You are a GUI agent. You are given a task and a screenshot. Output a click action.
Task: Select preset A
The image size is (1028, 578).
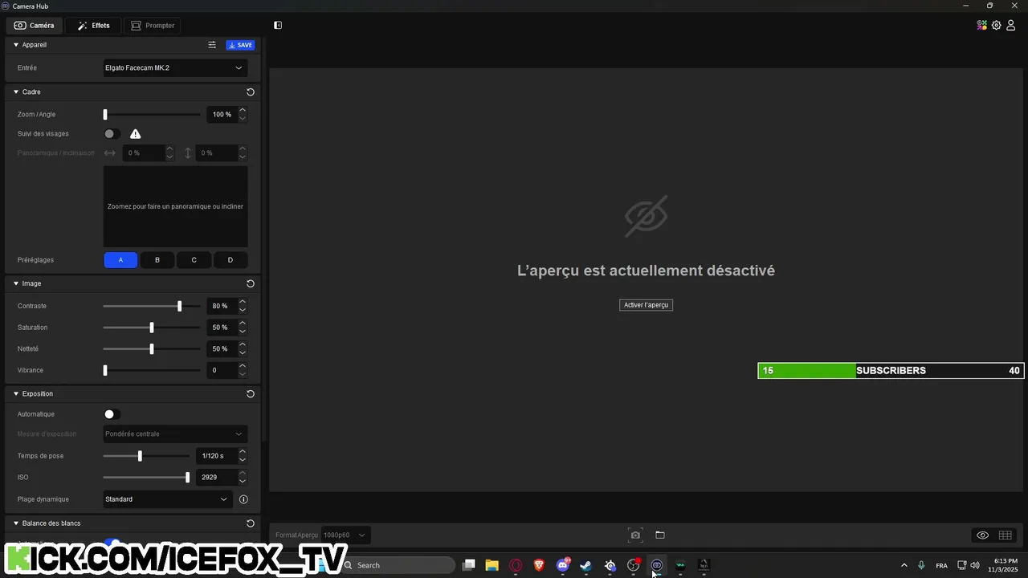pyautogui.click(x=120, y=260)
